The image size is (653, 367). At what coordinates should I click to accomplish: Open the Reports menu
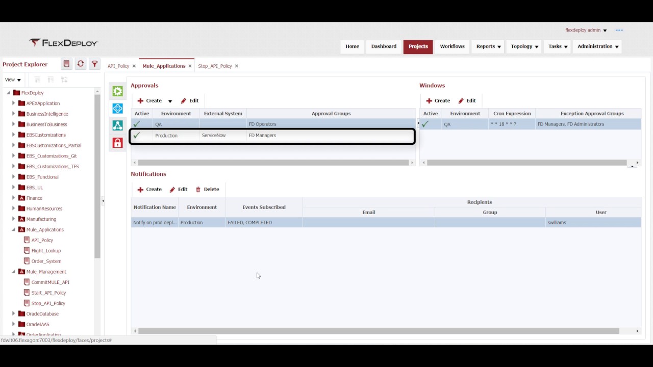(488, 46)
